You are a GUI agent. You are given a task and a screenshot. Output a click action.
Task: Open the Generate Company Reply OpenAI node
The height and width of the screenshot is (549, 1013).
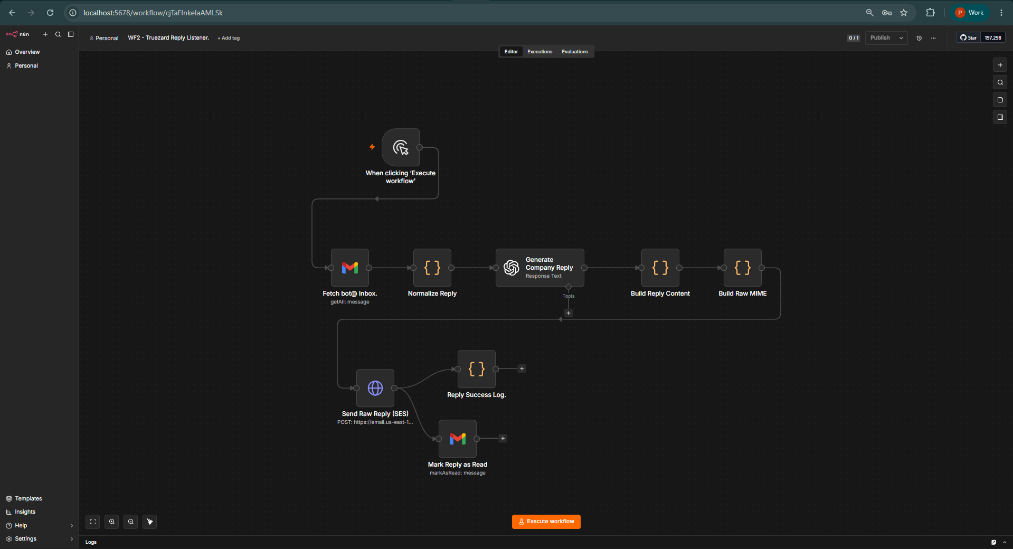click(x=540, y=268)
